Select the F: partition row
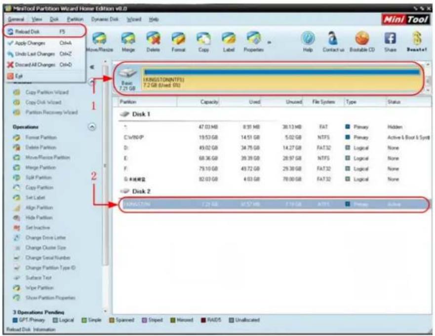The height and width of the screenshot is (336, 435). pos(275,169)
